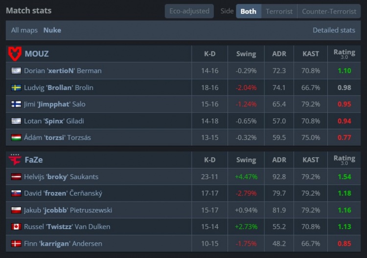Click the Hungarian flag beside torzsi
The width and height of the screenshot is (367, 258).
click(x=16, y=138)
